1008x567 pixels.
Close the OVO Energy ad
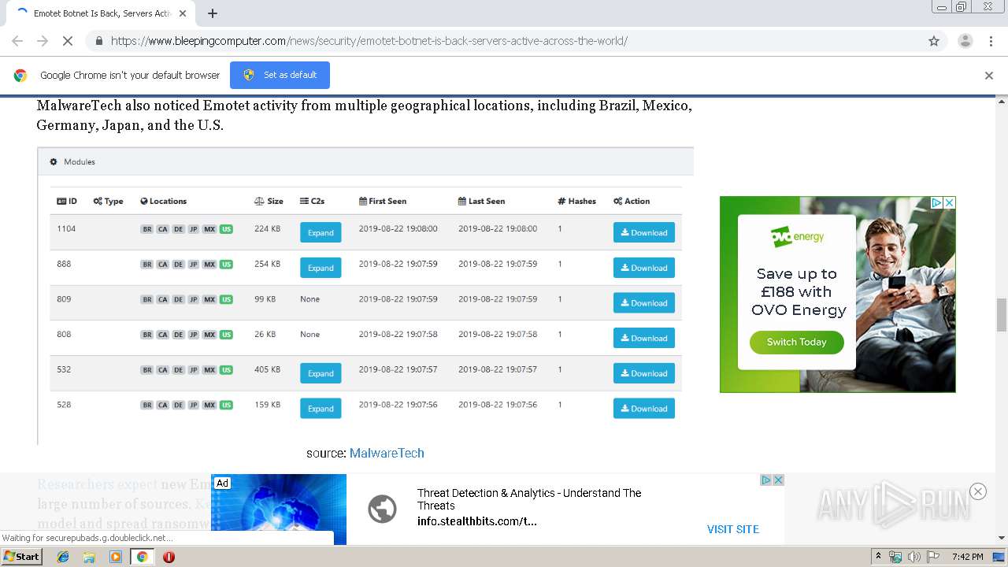[950, 202]
